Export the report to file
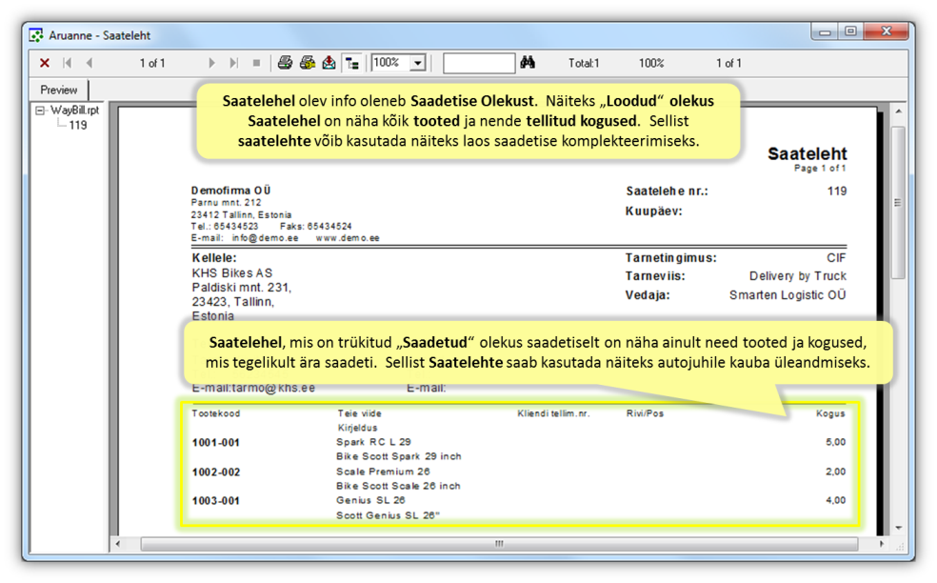The height and width of the screenshot is (583, 937). (x=329, y=63)
